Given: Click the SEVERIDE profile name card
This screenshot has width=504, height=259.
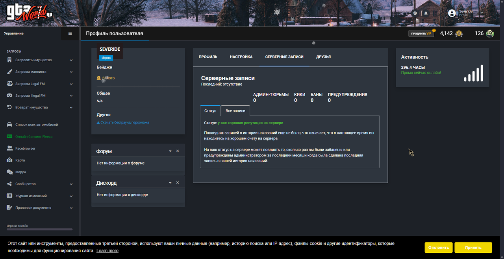Looking at the screenshot, I should coord(110,50).
